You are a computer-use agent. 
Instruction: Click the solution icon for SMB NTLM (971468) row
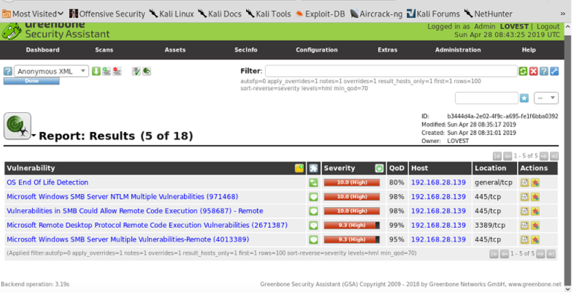[313, 197]
